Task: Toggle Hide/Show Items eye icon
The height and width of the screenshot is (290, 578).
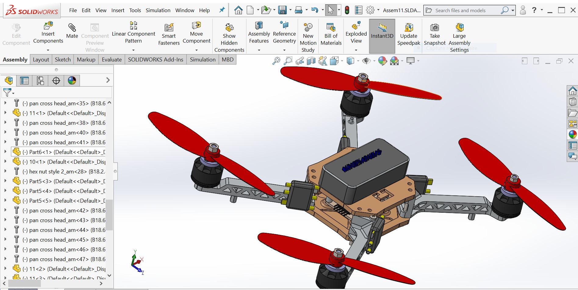Action: click(x=366, y=61)
